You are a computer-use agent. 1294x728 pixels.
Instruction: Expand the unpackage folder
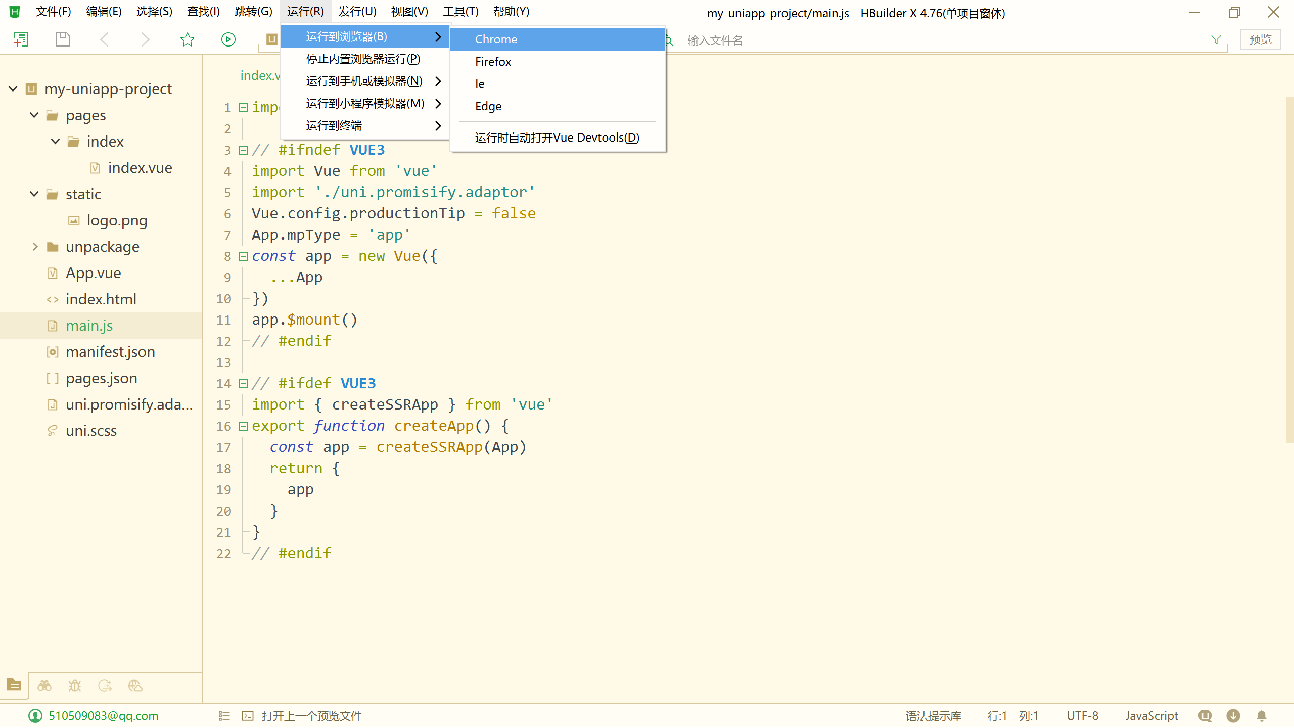(34, 247)
